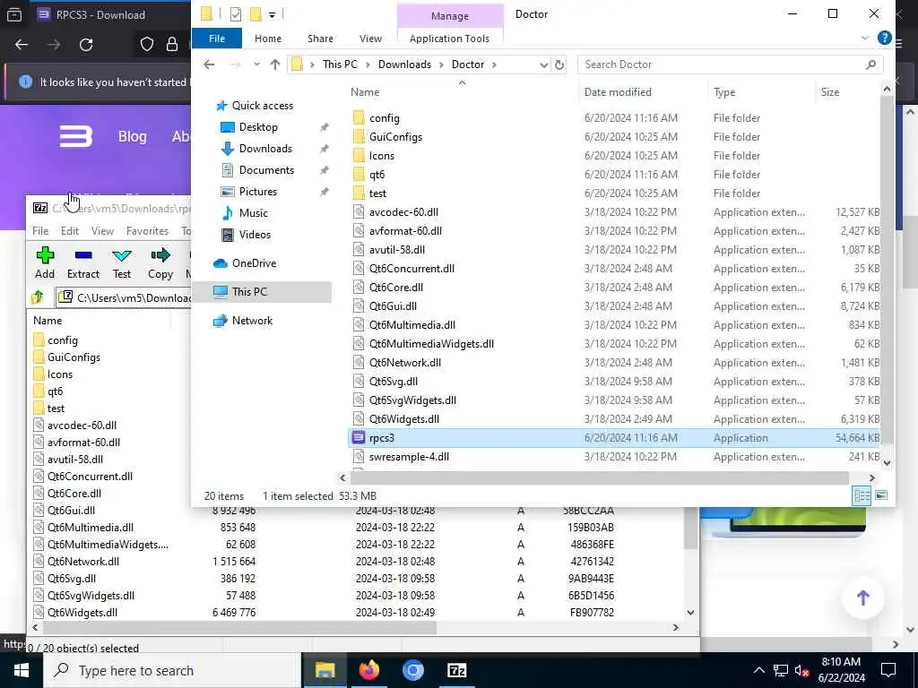Open the blue circle browser in taskbar
This screenshot has height=688, width=918.
click(412, 670)
